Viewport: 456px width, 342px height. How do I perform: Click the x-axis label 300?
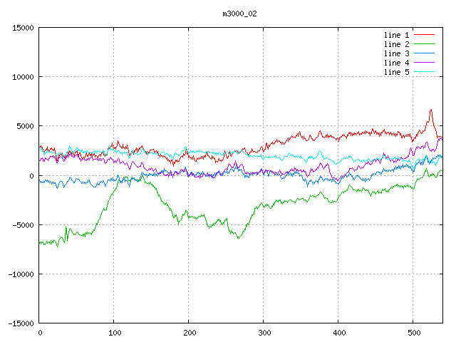264,333
